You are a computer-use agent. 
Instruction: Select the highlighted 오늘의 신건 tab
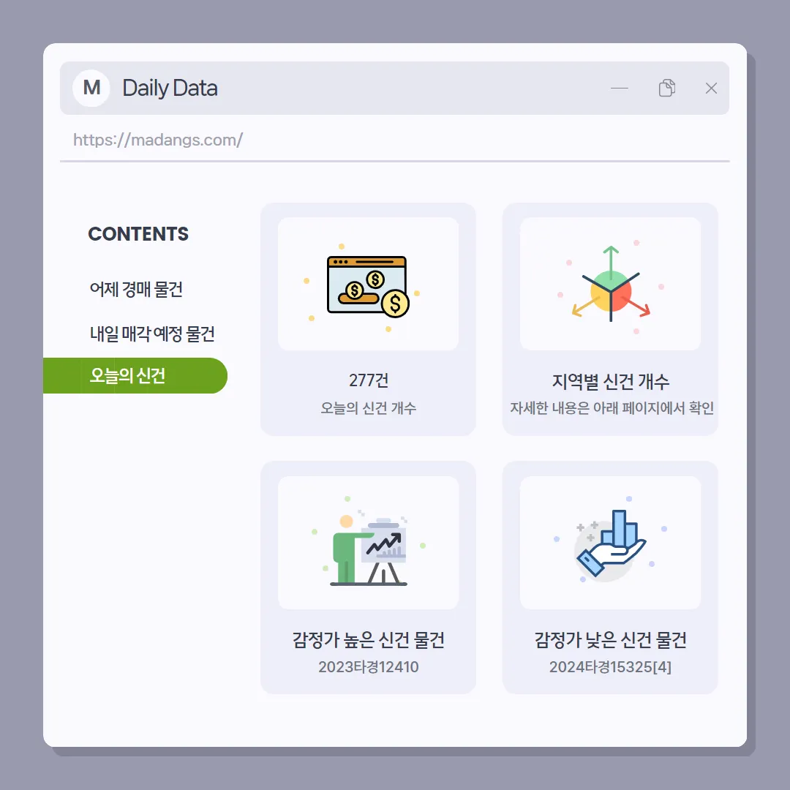point(135,375)
